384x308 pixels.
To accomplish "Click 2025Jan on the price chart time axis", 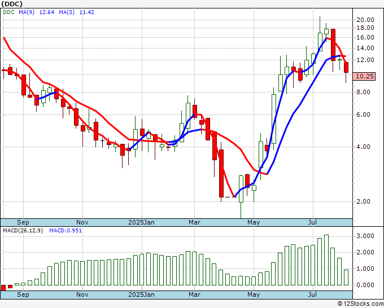I will tap(142, 222).
